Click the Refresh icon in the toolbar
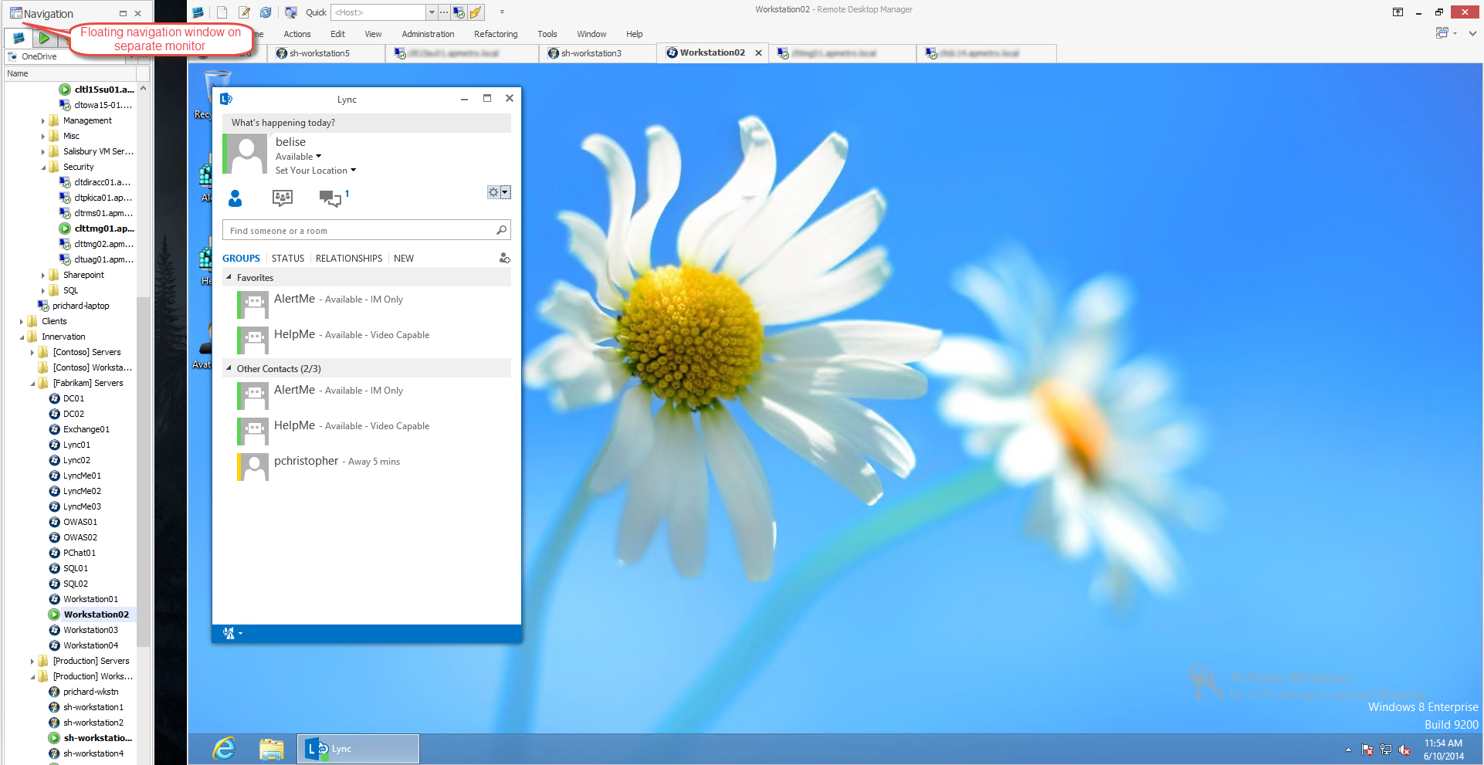 coord(266,12)
